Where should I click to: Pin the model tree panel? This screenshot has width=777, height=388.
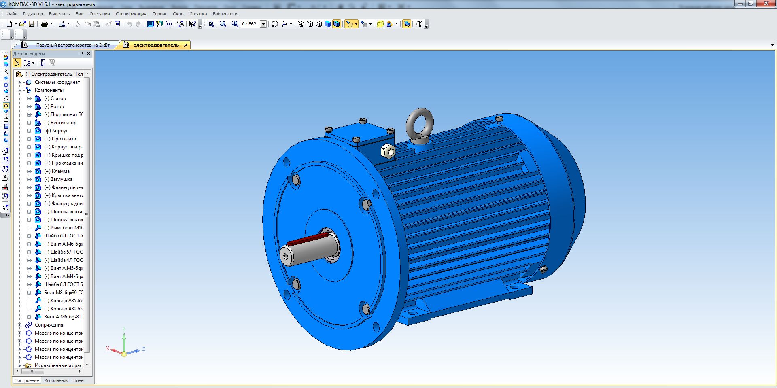click(82, 53)
